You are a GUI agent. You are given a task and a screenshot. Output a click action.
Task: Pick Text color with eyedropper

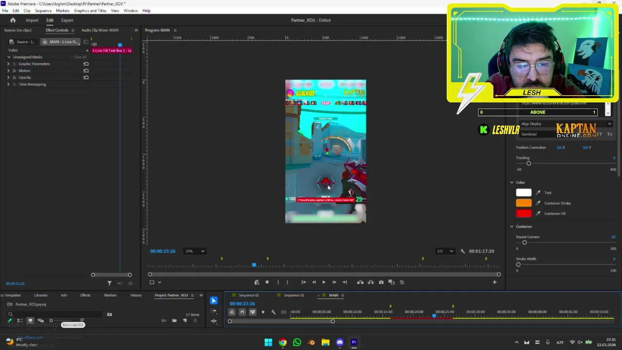pos(538,193)
